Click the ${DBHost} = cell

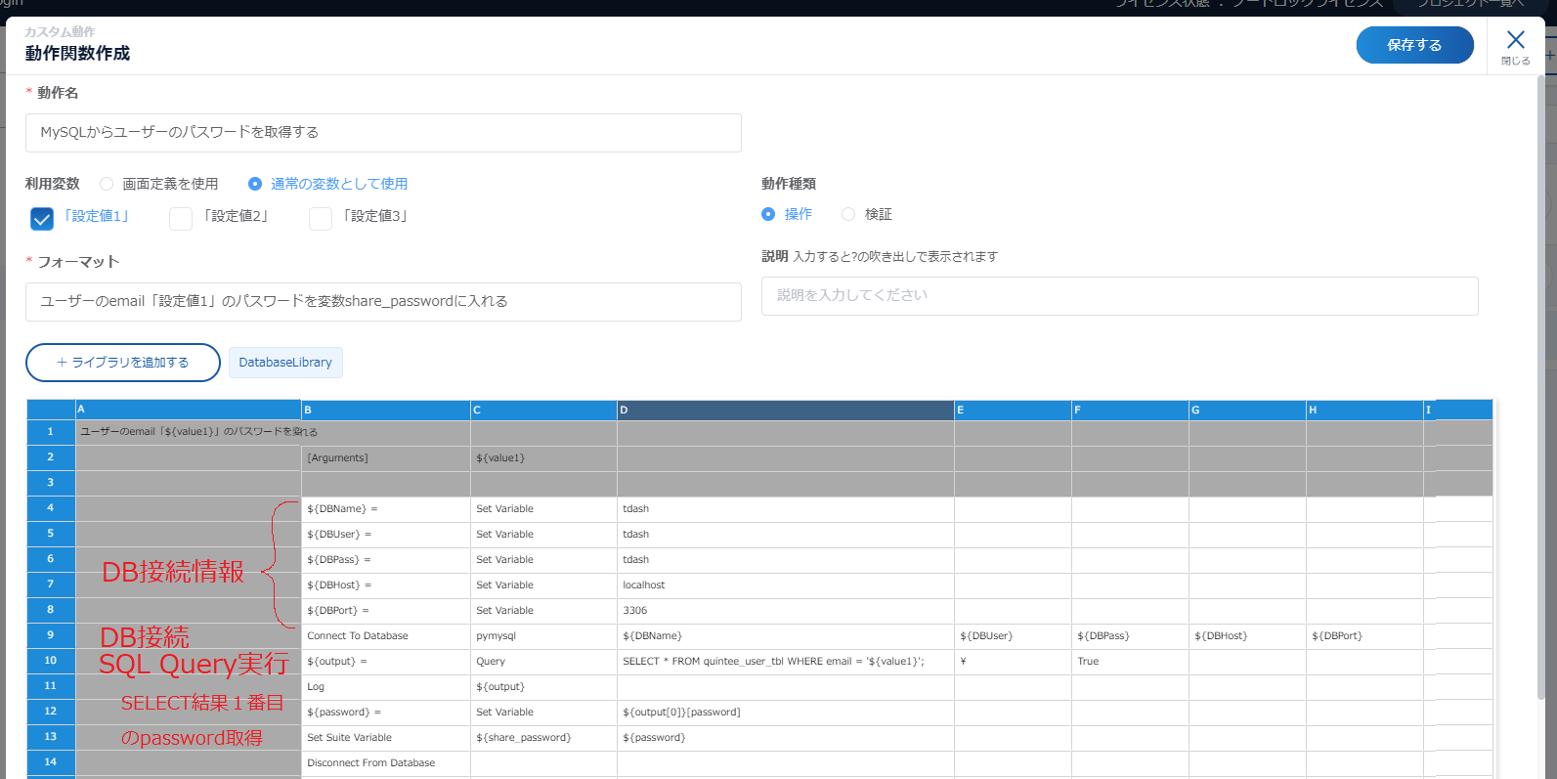click(x=386, y=585)
